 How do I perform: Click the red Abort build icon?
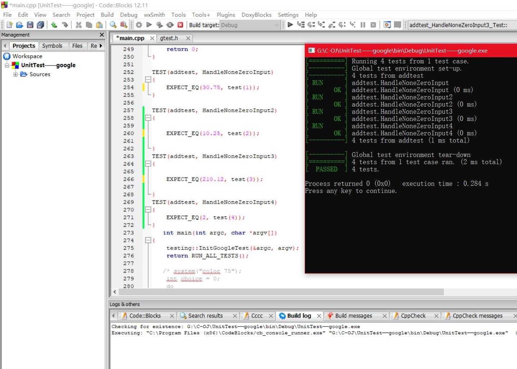pos(180,25)
